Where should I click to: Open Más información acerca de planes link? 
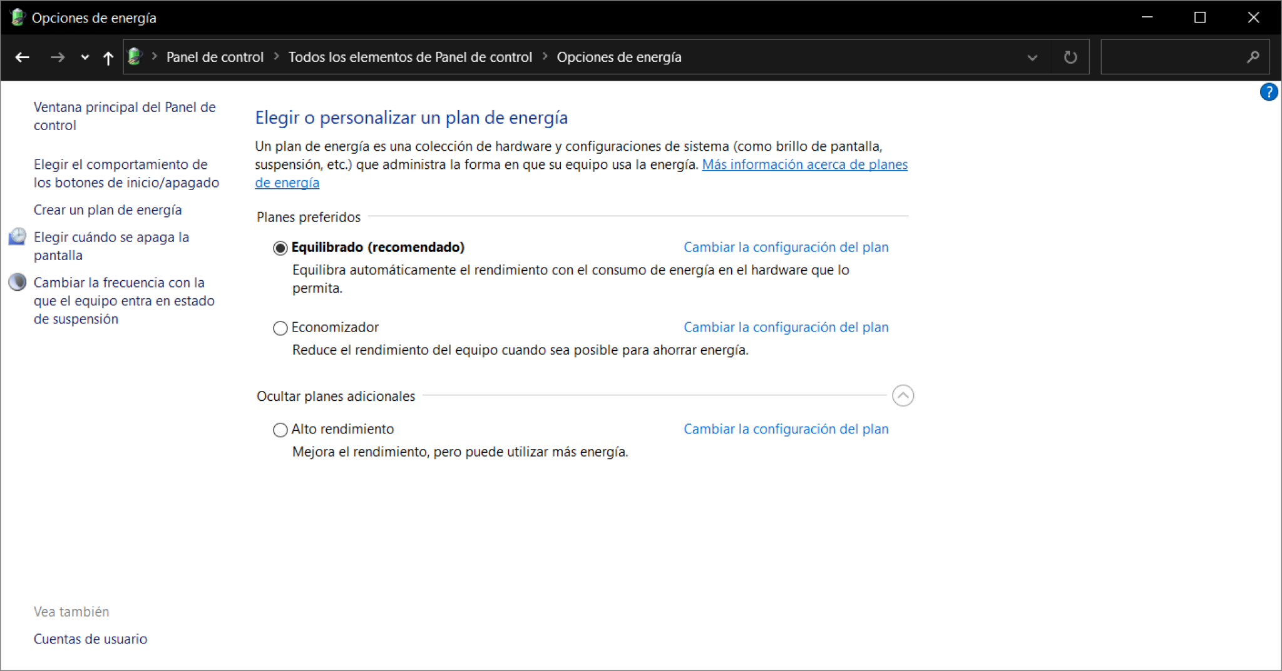pyautogui.click(x=804, y=164)
